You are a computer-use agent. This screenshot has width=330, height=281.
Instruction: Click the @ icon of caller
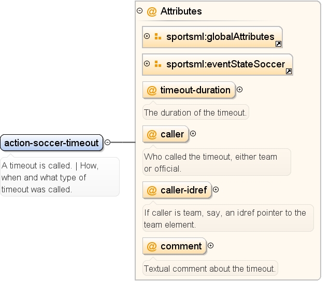tap(152, 134)
